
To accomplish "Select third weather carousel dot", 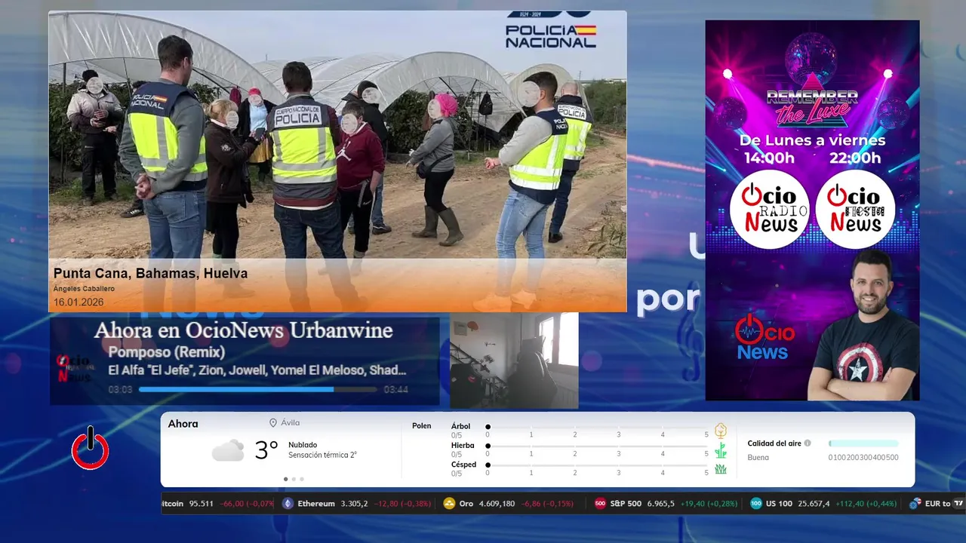I will (302, 479).
